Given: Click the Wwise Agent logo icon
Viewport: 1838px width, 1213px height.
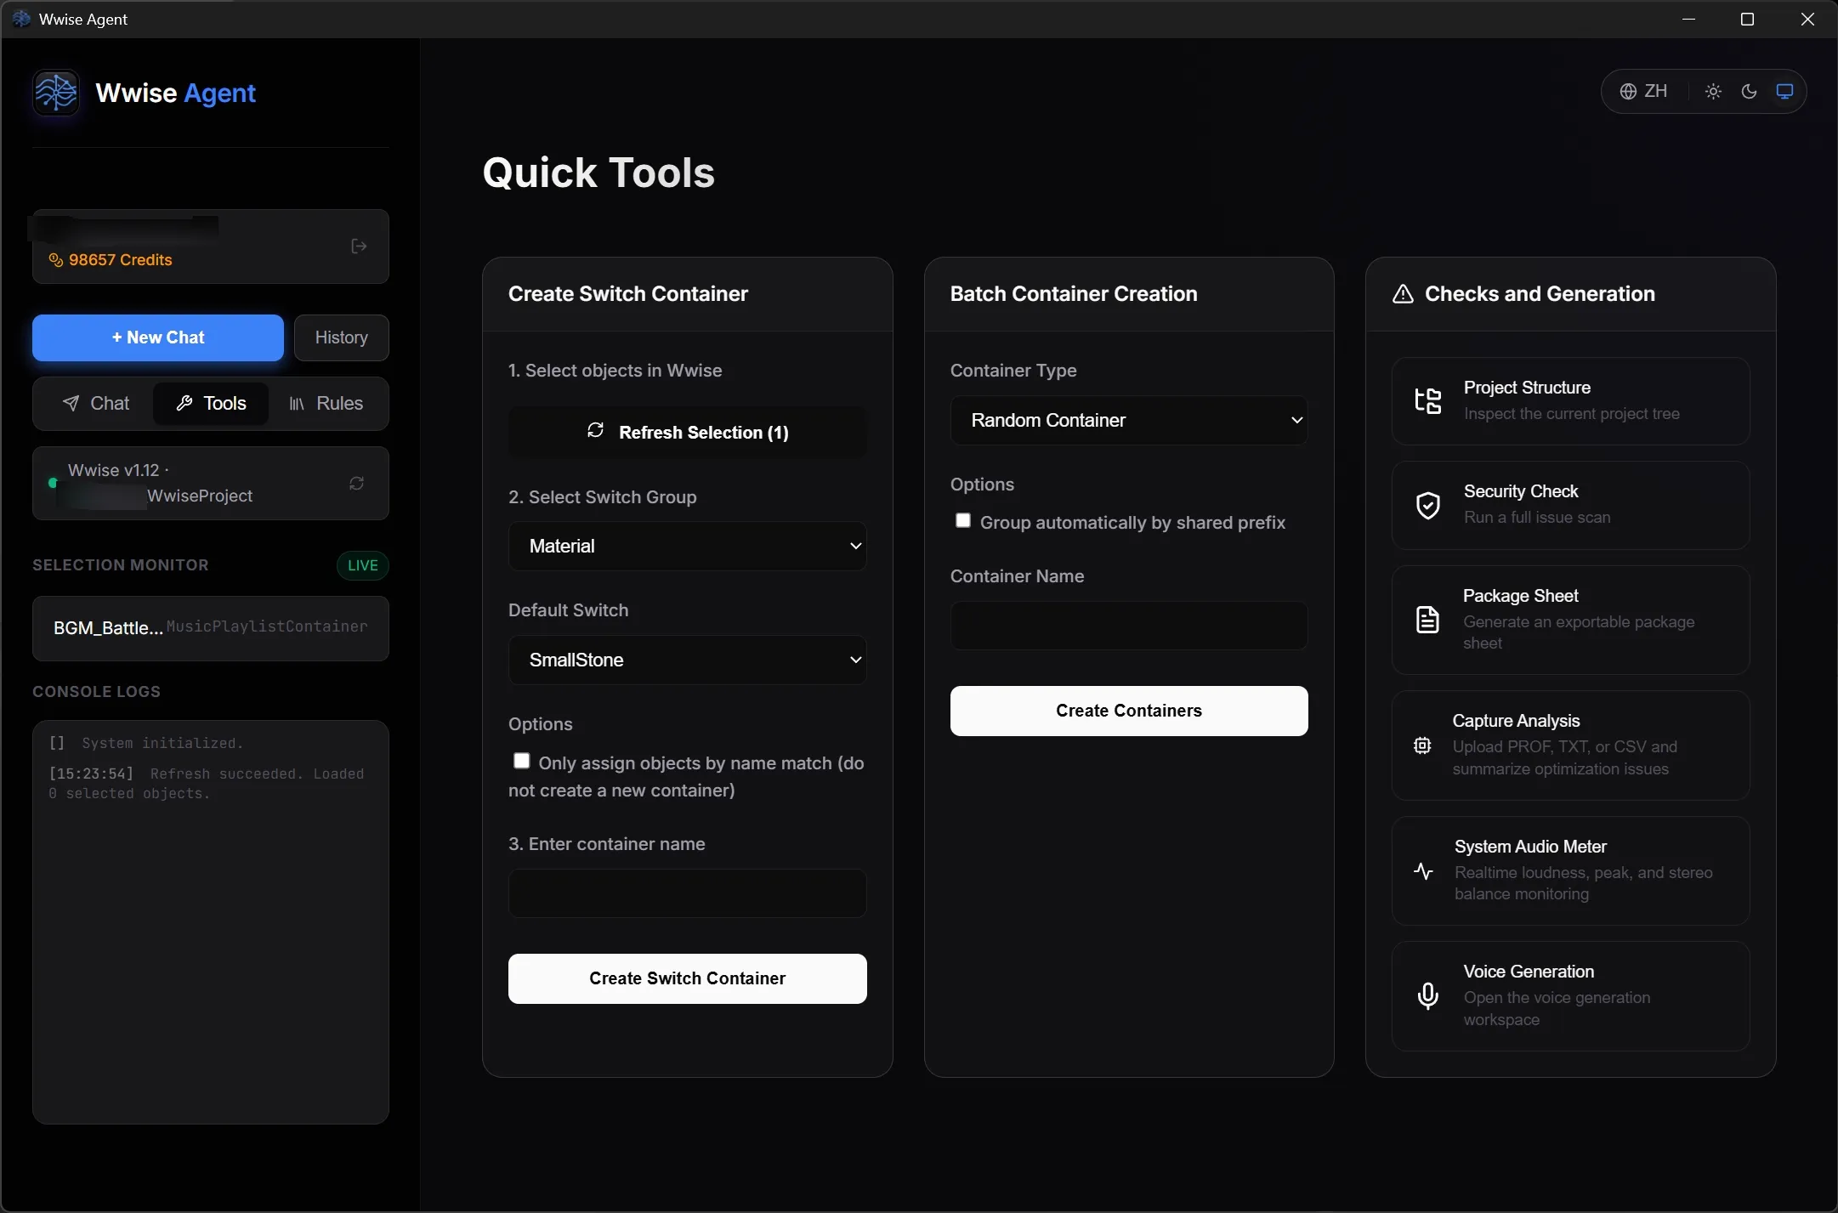Looking at the screenshot, I should tap(56, 92).
